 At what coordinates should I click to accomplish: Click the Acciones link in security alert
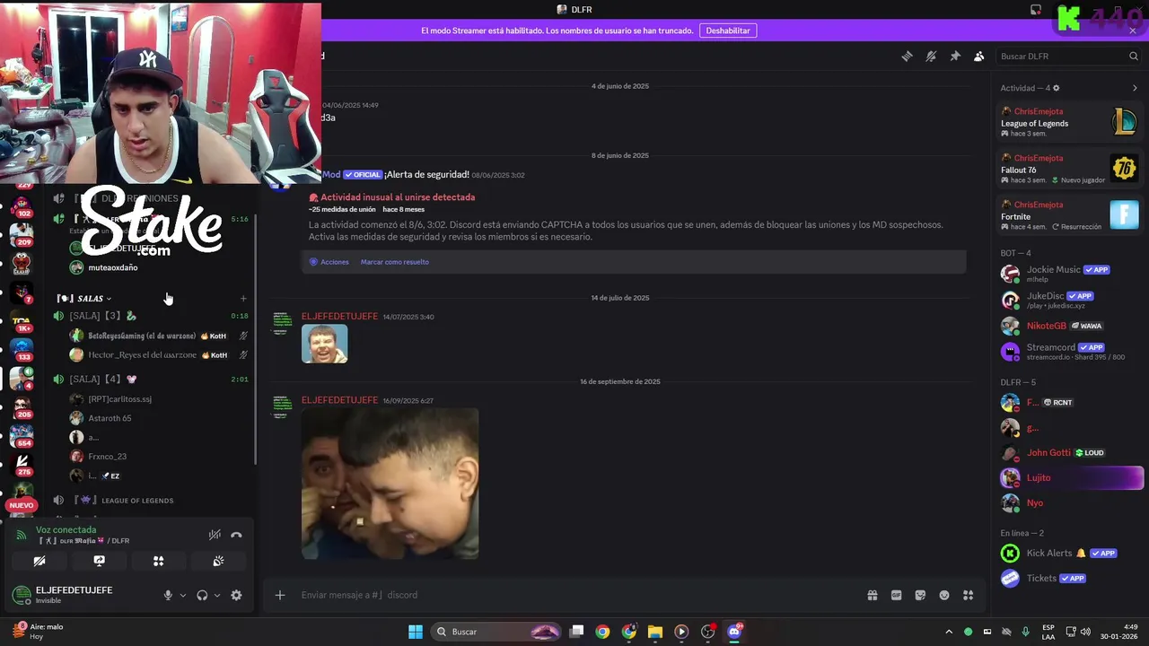point(329,262)
